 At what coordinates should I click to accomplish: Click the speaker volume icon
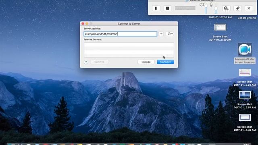pos(202,4)
